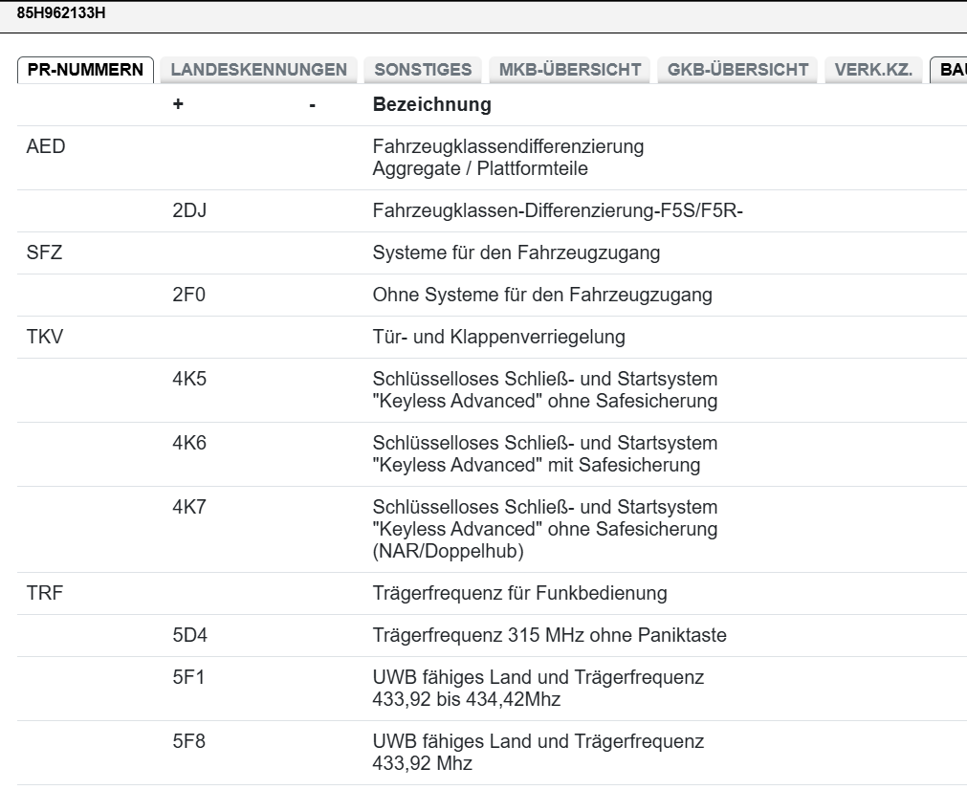Viewport: 967px width, 790px height.
Task: Go to the MKB-ÜBERSICHT tab
Action: pos(569,70)
